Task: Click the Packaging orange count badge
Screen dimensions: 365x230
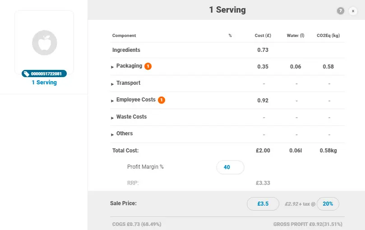Action: [x=148, y=66]
